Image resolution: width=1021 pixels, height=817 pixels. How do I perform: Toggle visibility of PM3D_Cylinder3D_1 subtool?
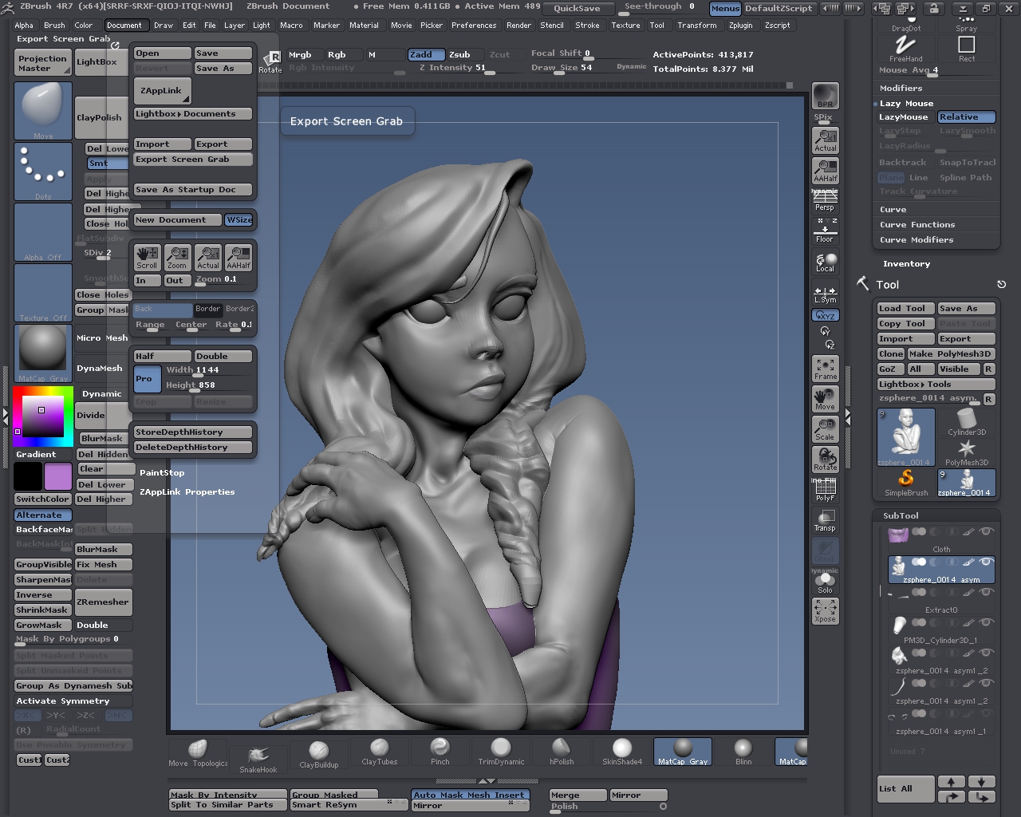click(987, 622)
